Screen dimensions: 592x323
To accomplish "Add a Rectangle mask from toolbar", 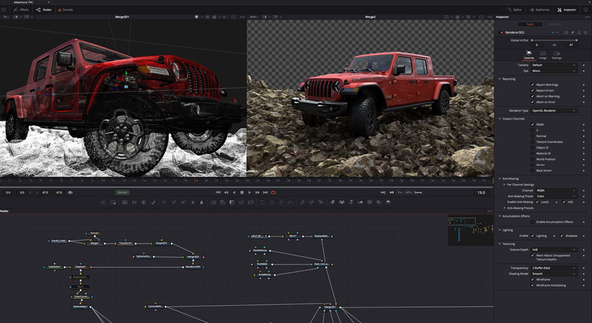I will pos(262,202).
